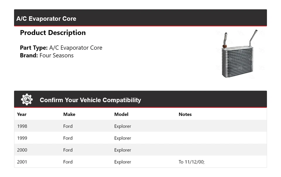
Task: Click the Make column header
Action: pyautogui.click(x=69, y=114)
